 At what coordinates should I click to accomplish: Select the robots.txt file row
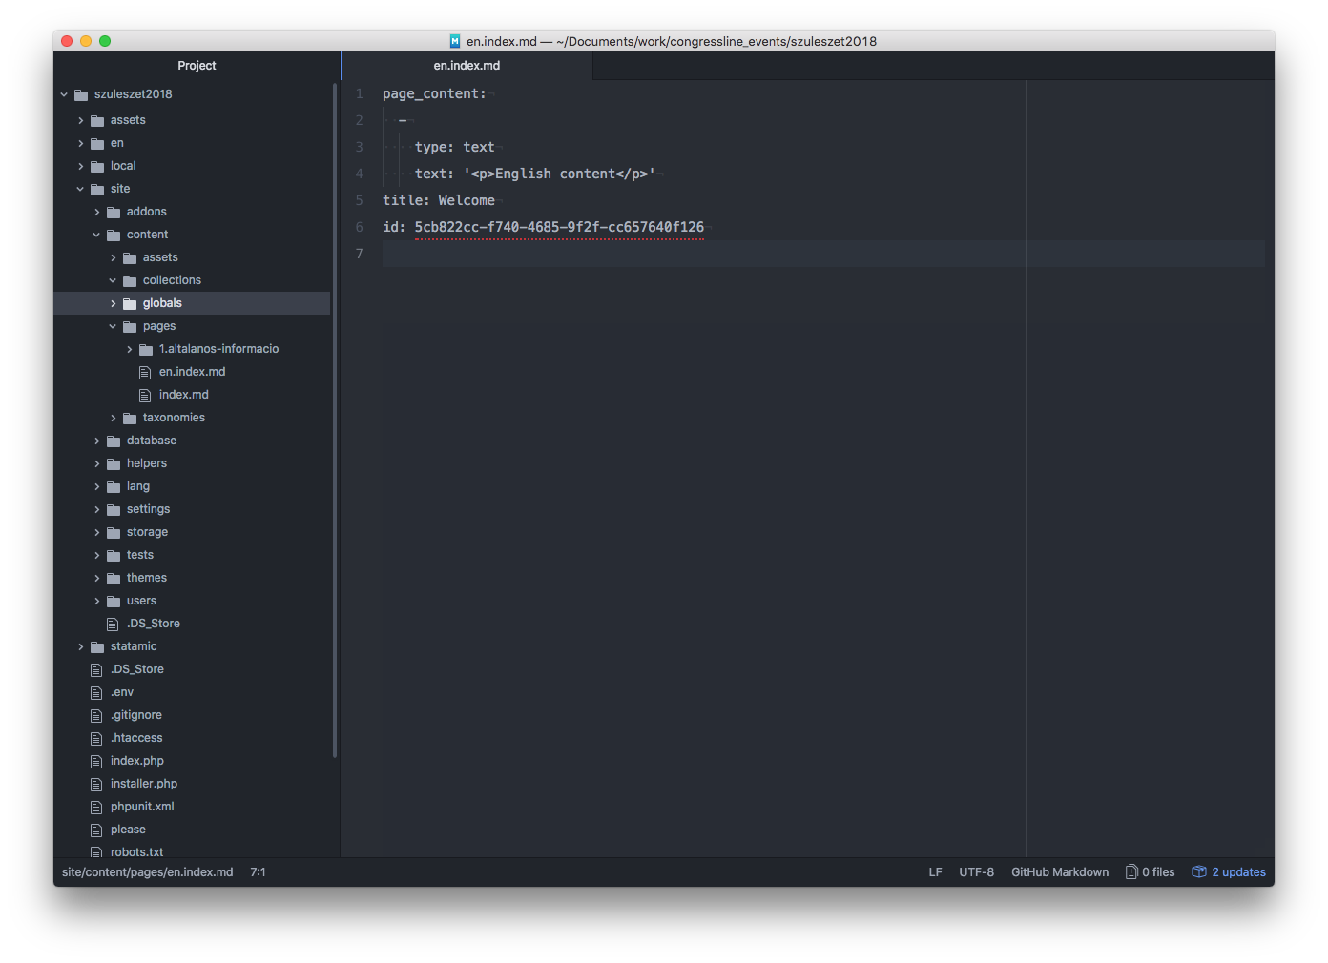(192, 851)
